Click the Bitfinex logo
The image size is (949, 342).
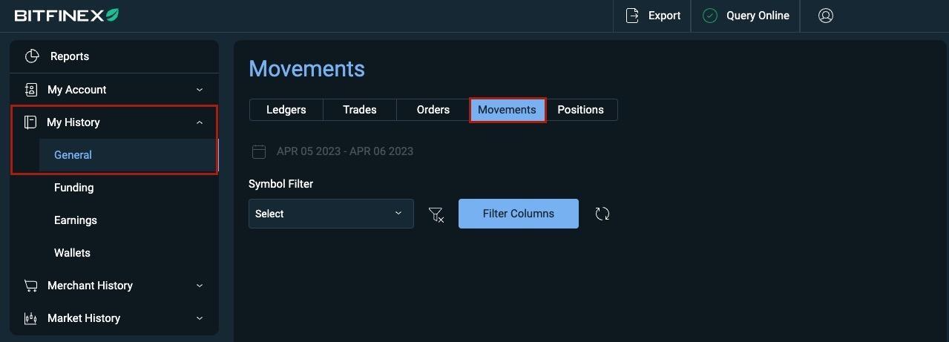(x=67, y=16)
